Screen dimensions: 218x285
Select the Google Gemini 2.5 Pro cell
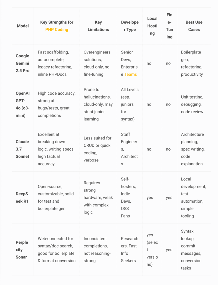(23, 63)
